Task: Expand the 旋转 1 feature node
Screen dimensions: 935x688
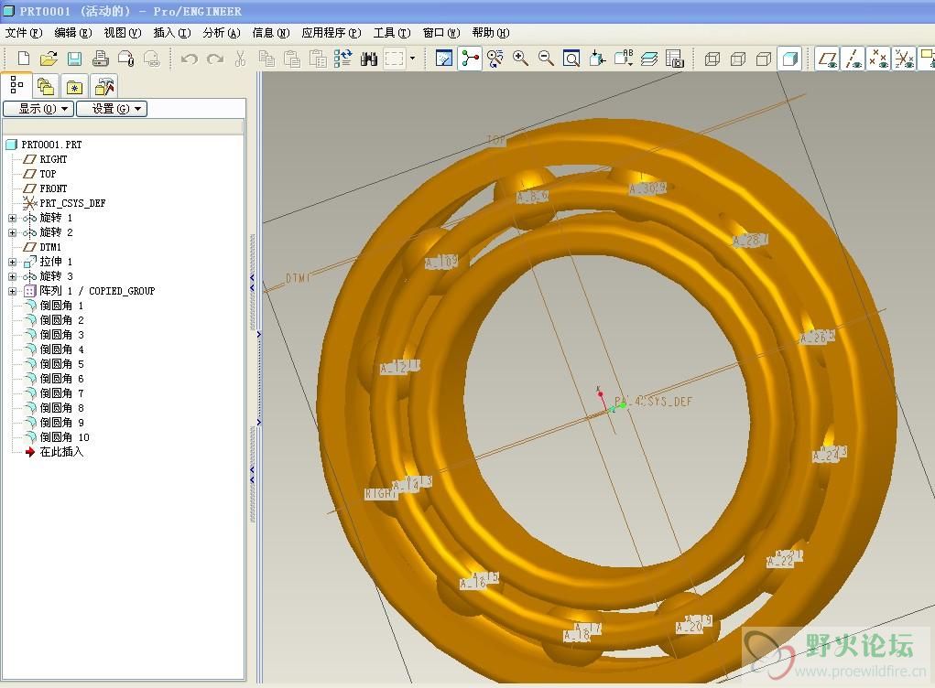Action: [x=12, y=218]
